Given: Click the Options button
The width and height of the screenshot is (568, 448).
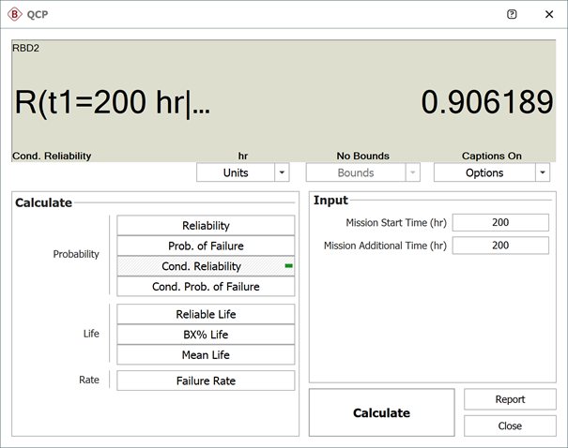Looking at the screenshot, I should (484, 172).
